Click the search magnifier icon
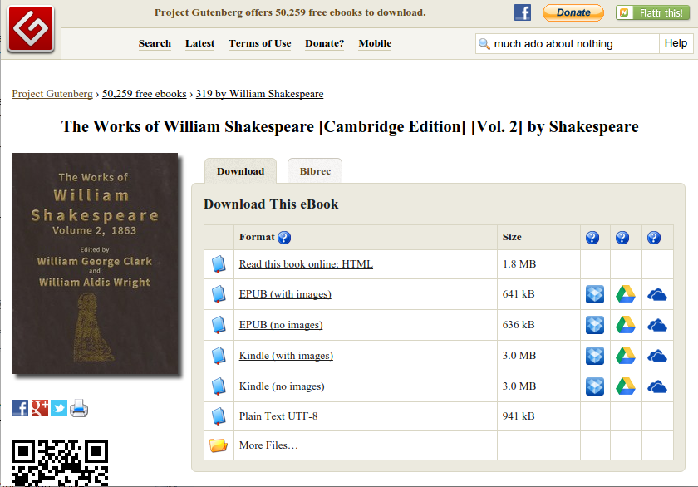698x487 pixels. coord(484,43)
